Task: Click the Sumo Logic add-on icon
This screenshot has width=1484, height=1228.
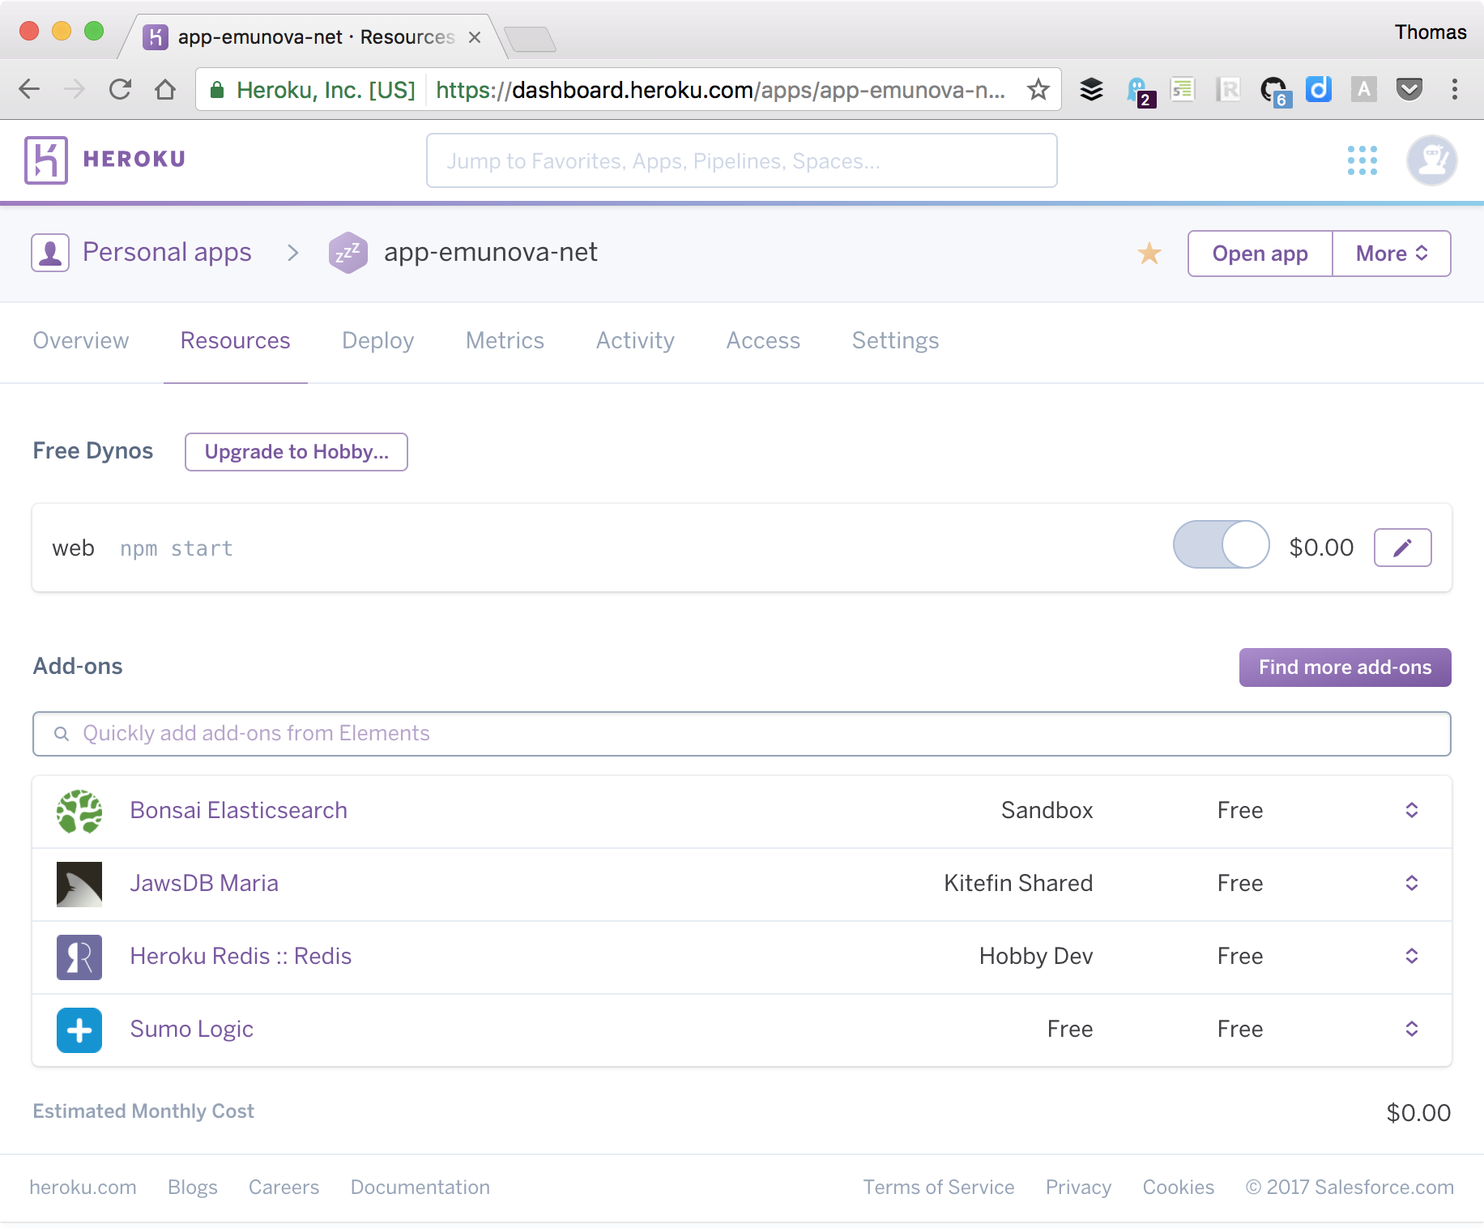Action: pos(79,1030)
